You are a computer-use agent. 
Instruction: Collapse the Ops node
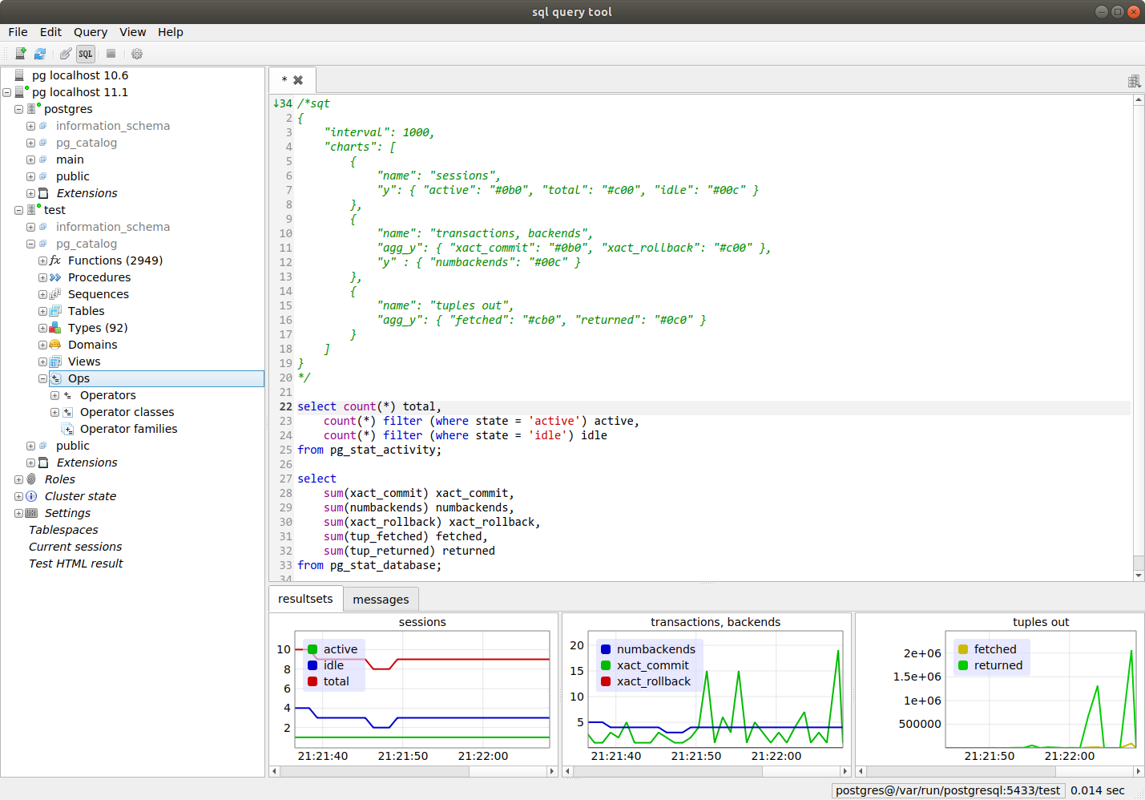click(42, 378)
